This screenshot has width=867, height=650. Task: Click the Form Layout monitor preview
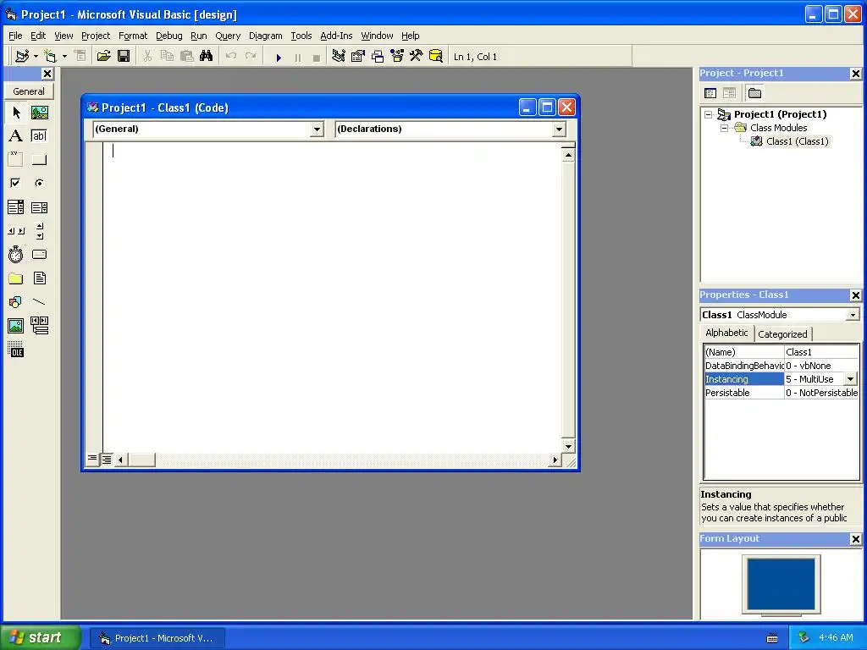[x=781, y=586]
